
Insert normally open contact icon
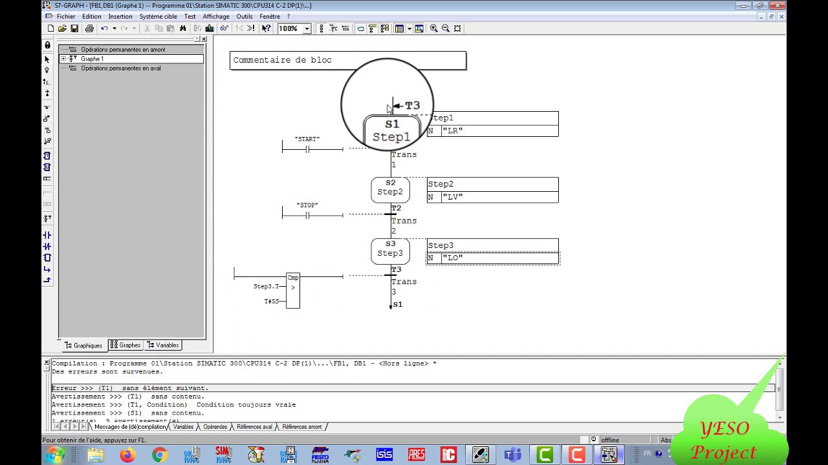(x=47, y=235)
